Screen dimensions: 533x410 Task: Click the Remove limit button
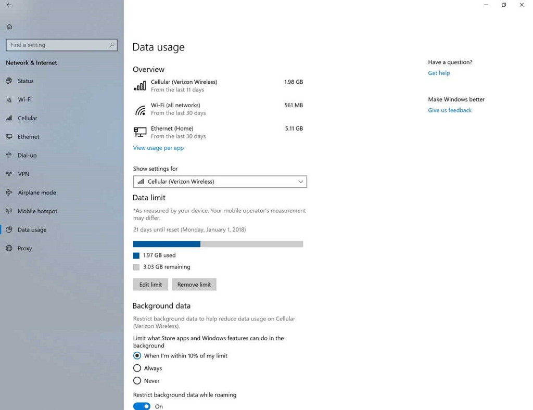194,285
